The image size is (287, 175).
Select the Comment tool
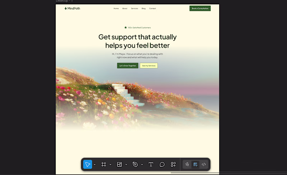(162, 164)
